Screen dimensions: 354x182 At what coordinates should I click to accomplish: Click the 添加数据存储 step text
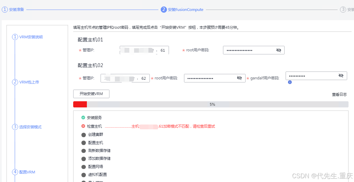pos(99,158)
